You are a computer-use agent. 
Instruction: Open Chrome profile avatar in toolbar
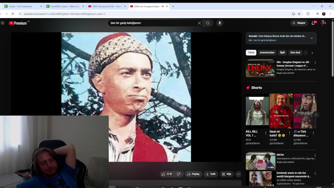324,14
